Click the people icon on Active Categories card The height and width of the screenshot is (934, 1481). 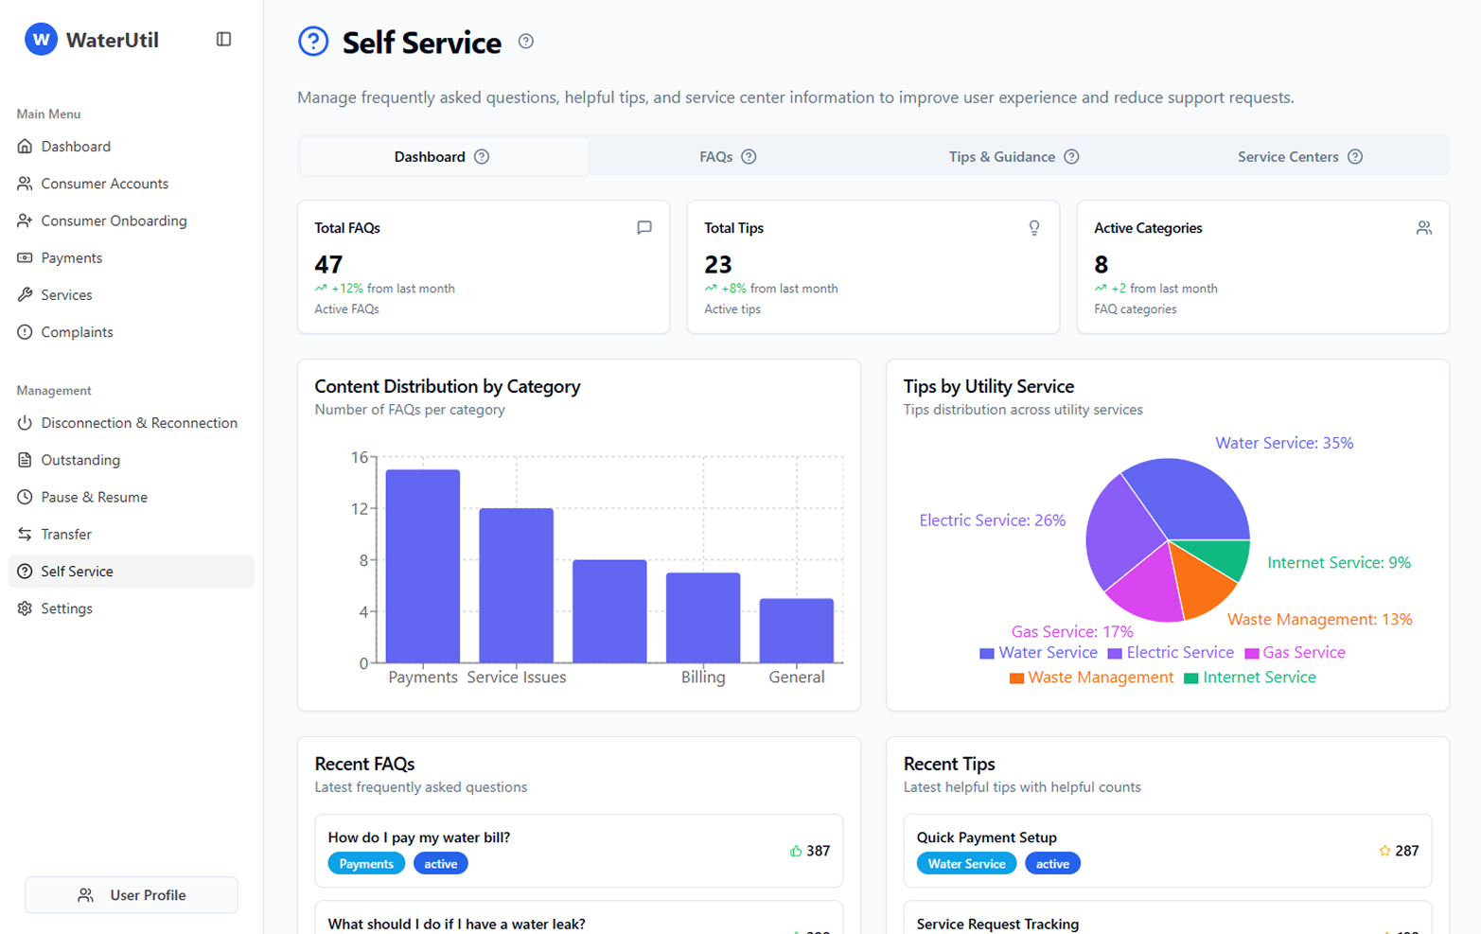(x=1424, y=227)
